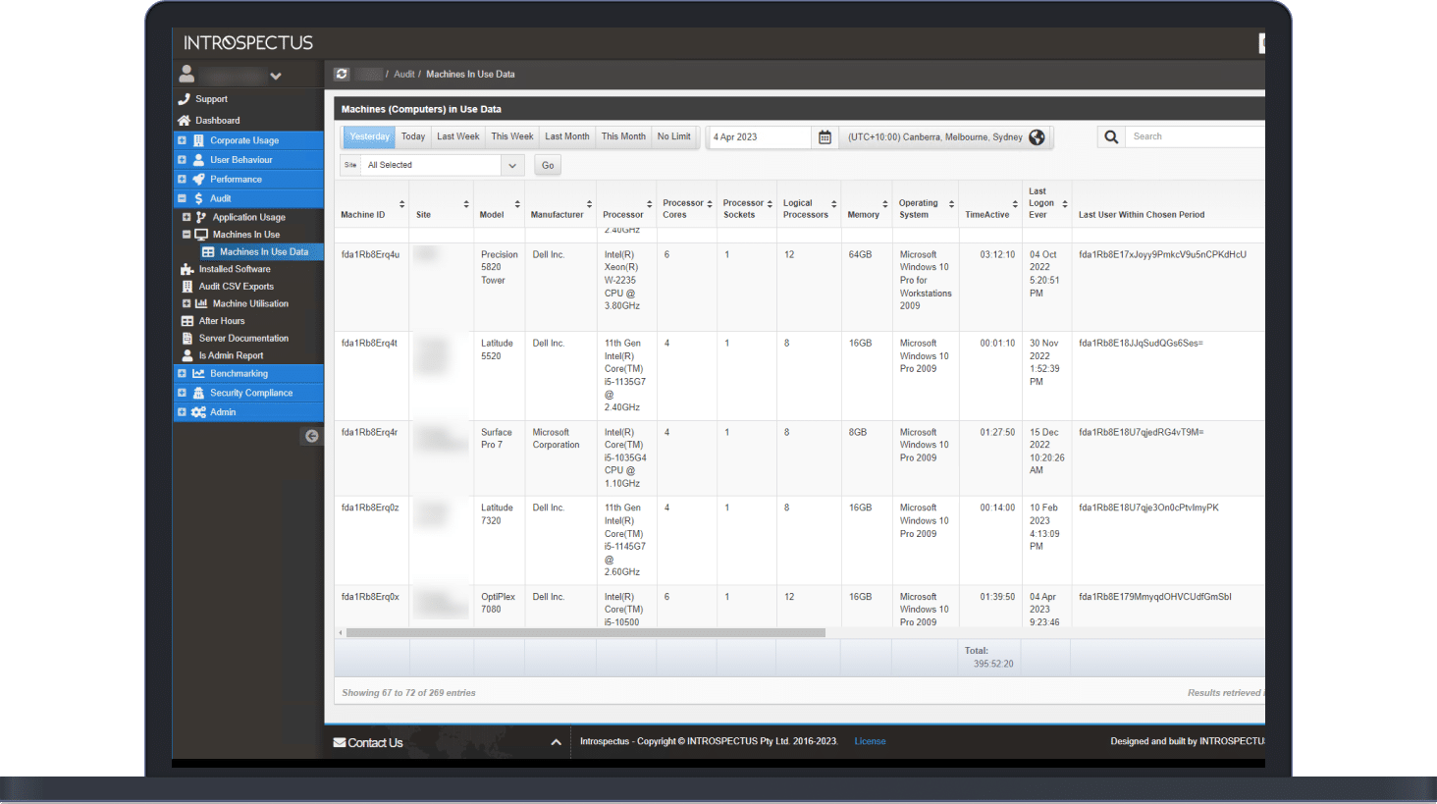Select the search magnifier icon
The height and width of the screenshot is (804, 1437).
[1110, 136]
